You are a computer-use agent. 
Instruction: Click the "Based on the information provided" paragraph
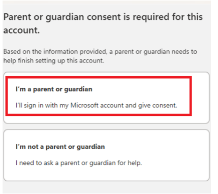[100, 56]
